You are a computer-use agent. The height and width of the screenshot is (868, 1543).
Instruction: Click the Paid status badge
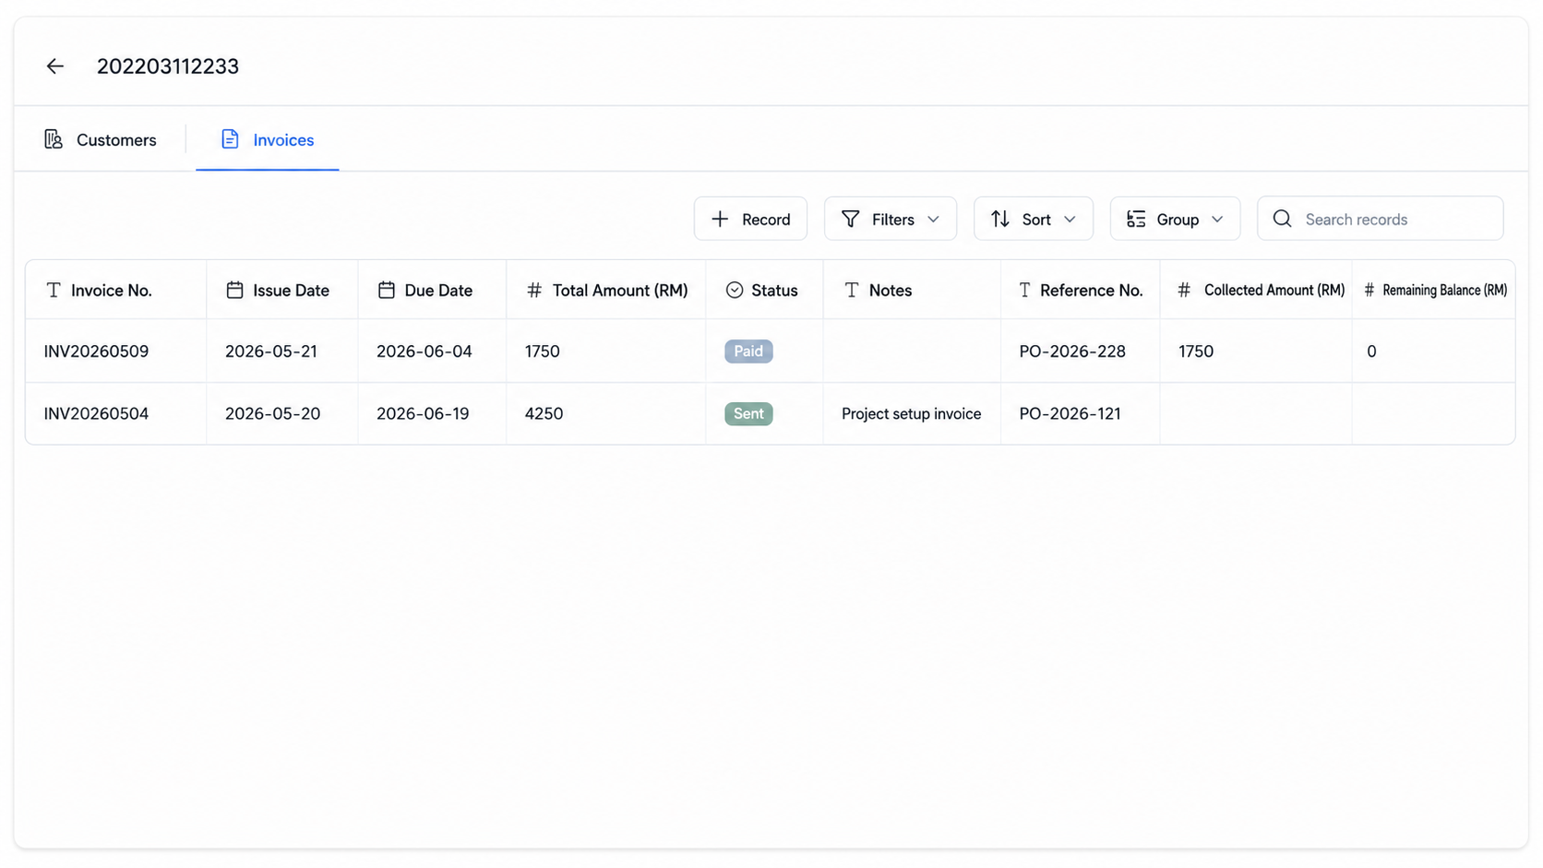(748, 351)
